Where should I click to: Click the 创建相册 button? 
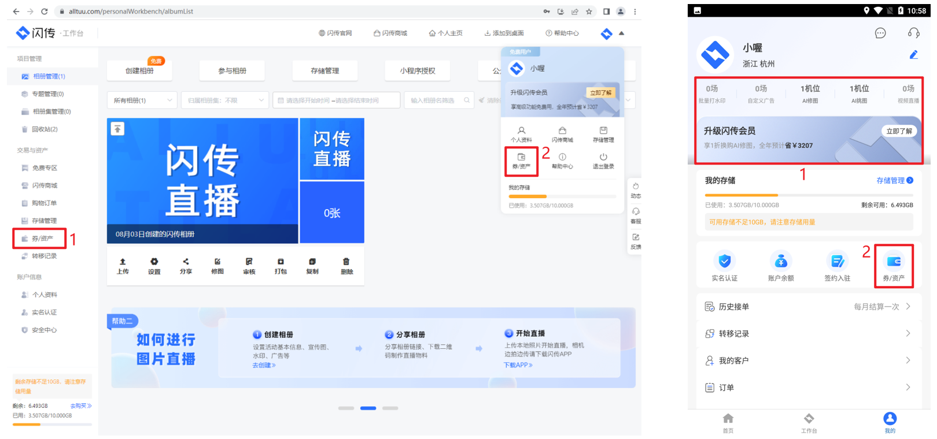[139, 70]
